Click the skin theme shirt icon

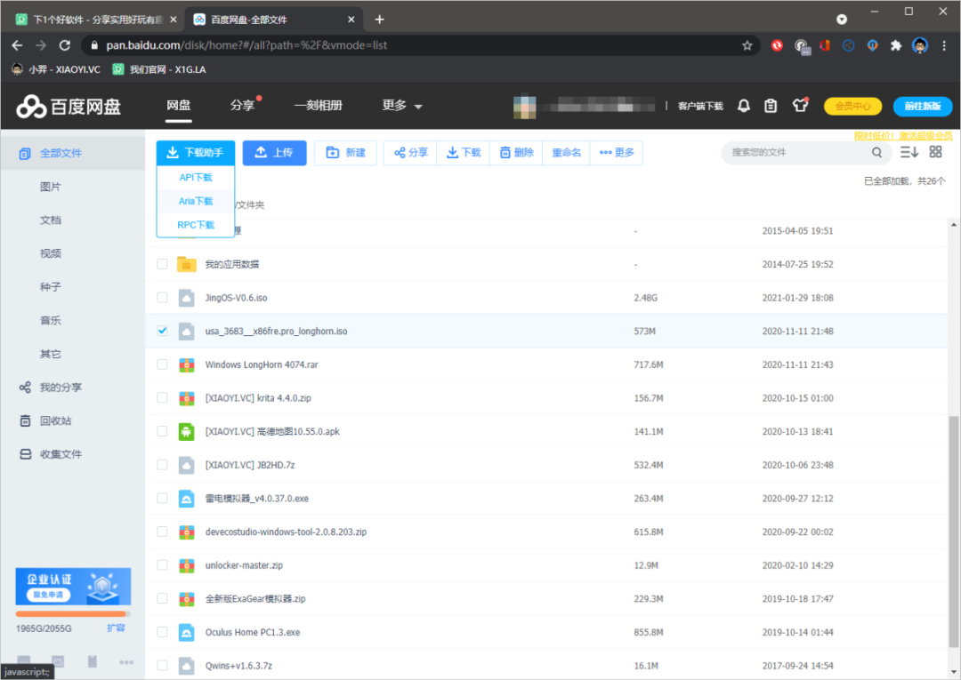click(x=799, y=106)
